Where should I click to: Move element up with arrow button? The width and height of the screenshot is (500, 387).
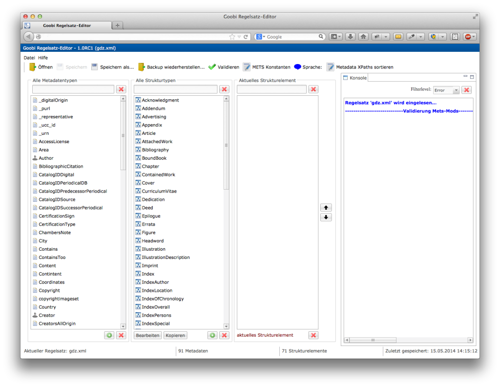326,208
